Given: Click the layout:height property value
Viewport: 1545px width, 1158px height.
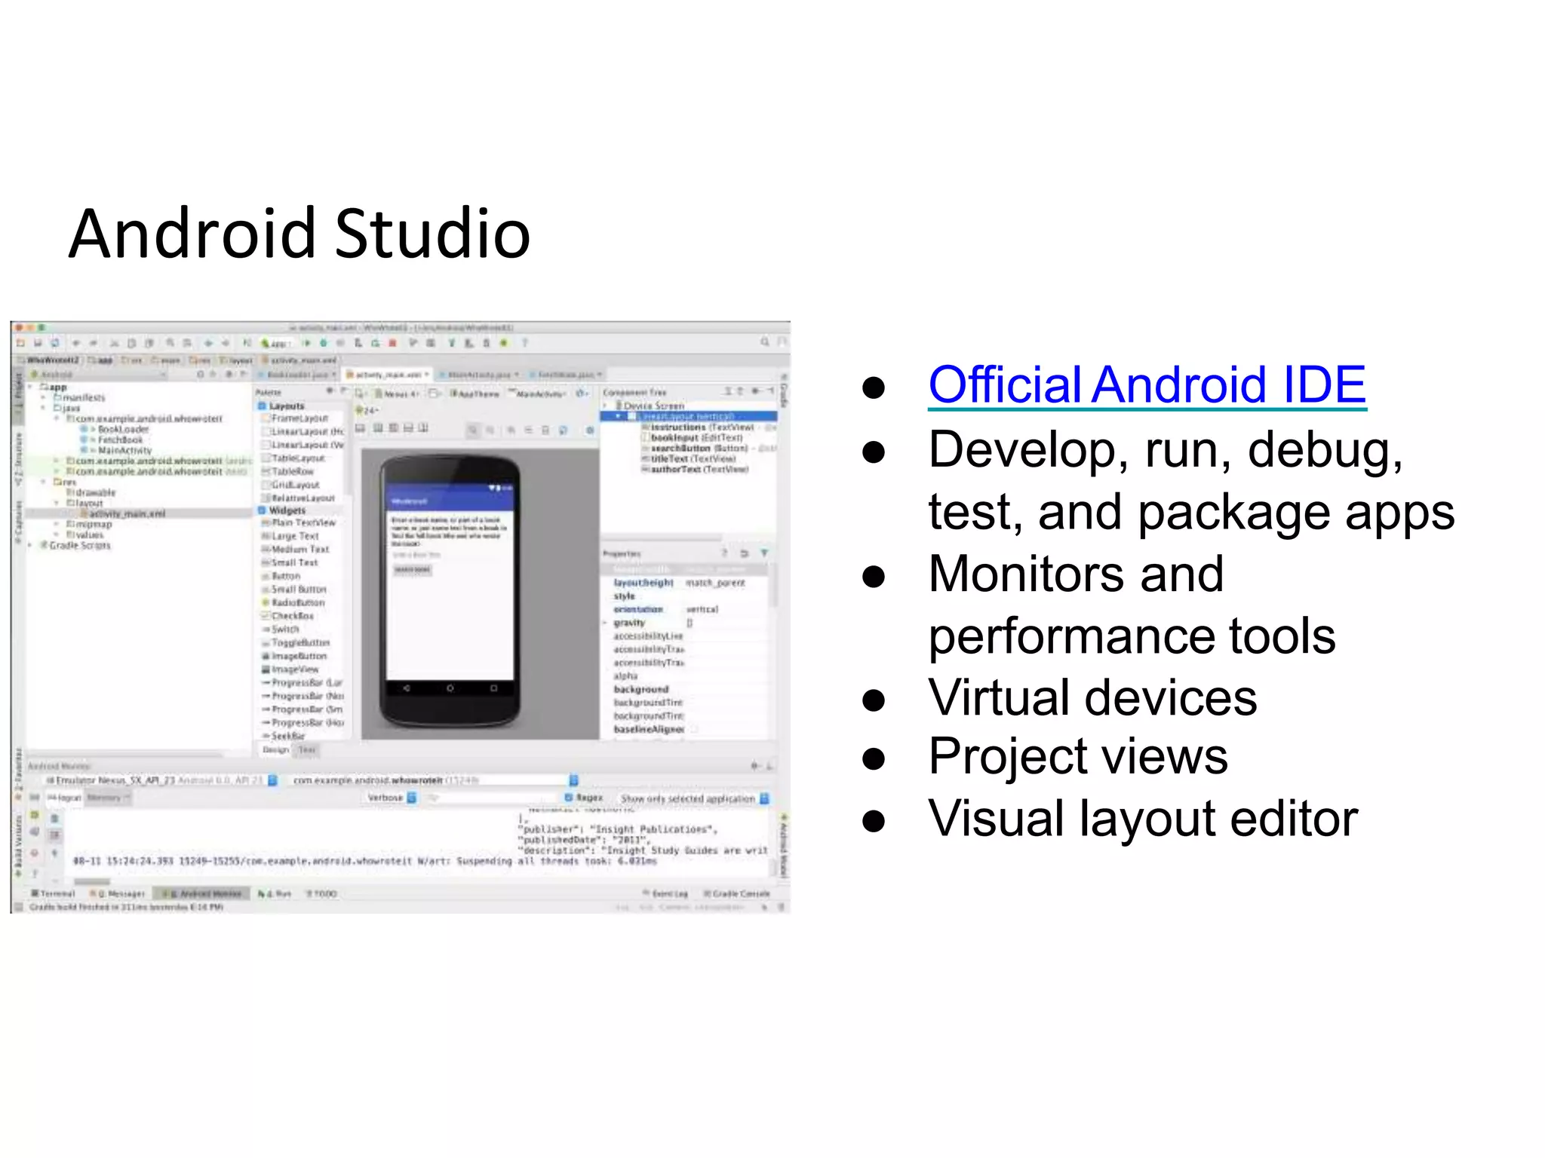Looking at the screenshot, I should point(715,583).
